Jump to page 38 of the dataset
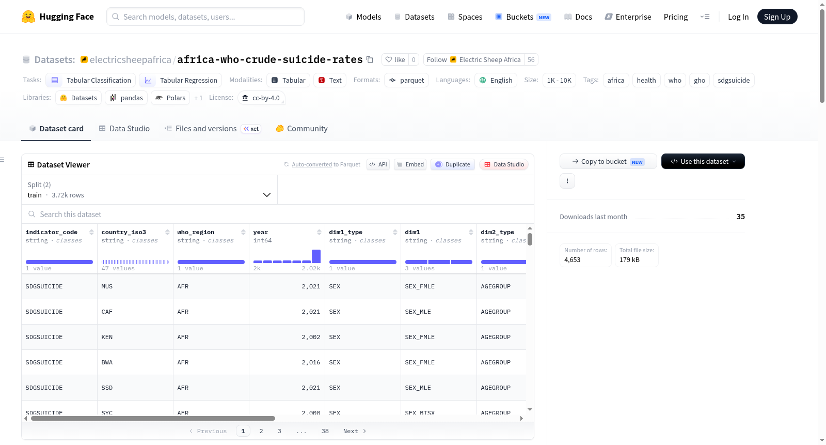826x445 pixels. [x=325, y=431]
